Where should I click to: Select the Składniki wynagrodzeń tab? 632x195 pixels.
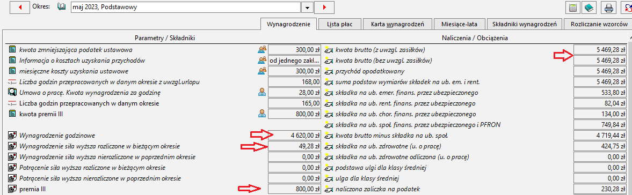coord(525,24)
